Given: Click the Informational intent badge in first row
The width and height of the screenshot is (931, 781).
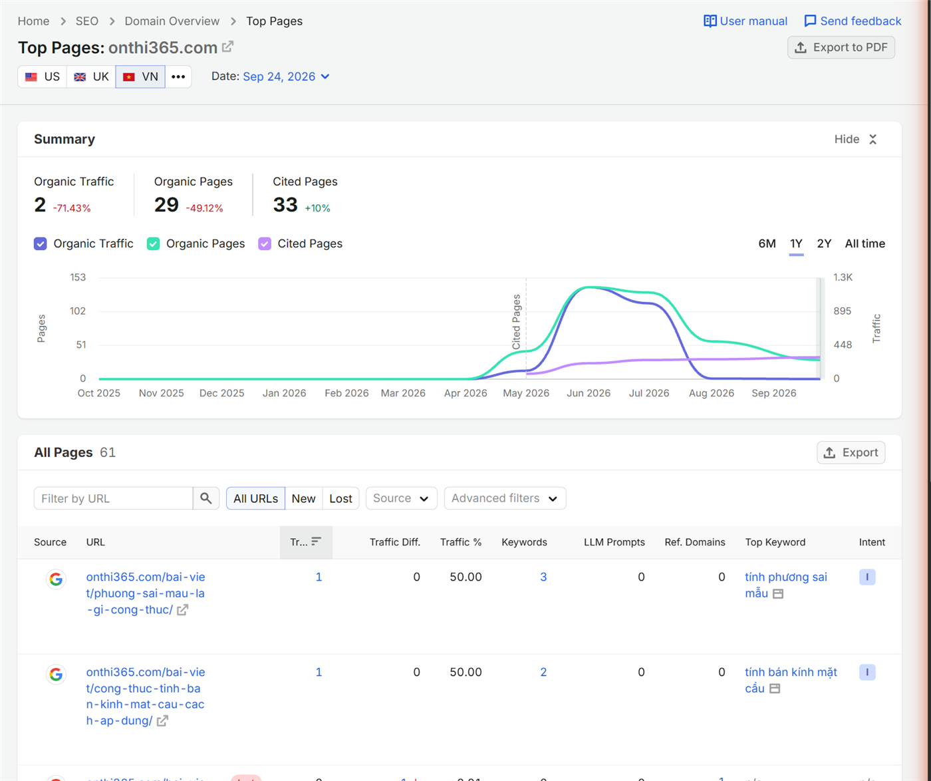Looking at the screenshot, I should (x=867, y=577).
